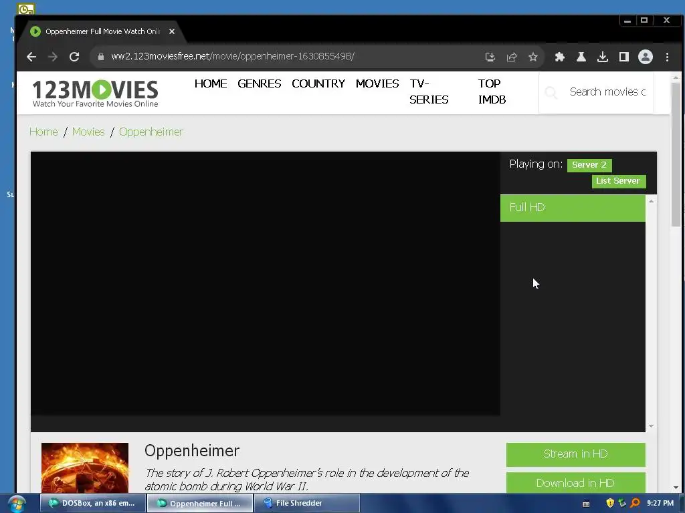Expand the List Server dropdown

(618, 181)
